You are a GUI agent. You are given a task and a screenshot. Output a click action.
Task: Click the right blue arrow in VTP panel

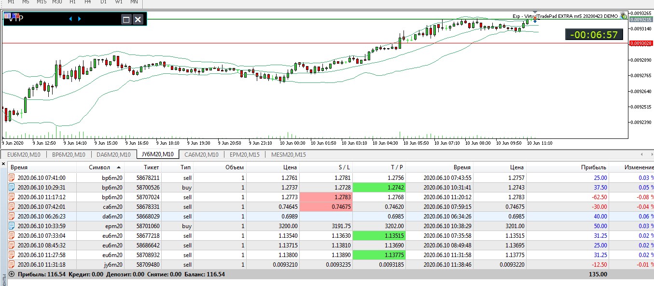pyautogui.click(x=80, y=19)
